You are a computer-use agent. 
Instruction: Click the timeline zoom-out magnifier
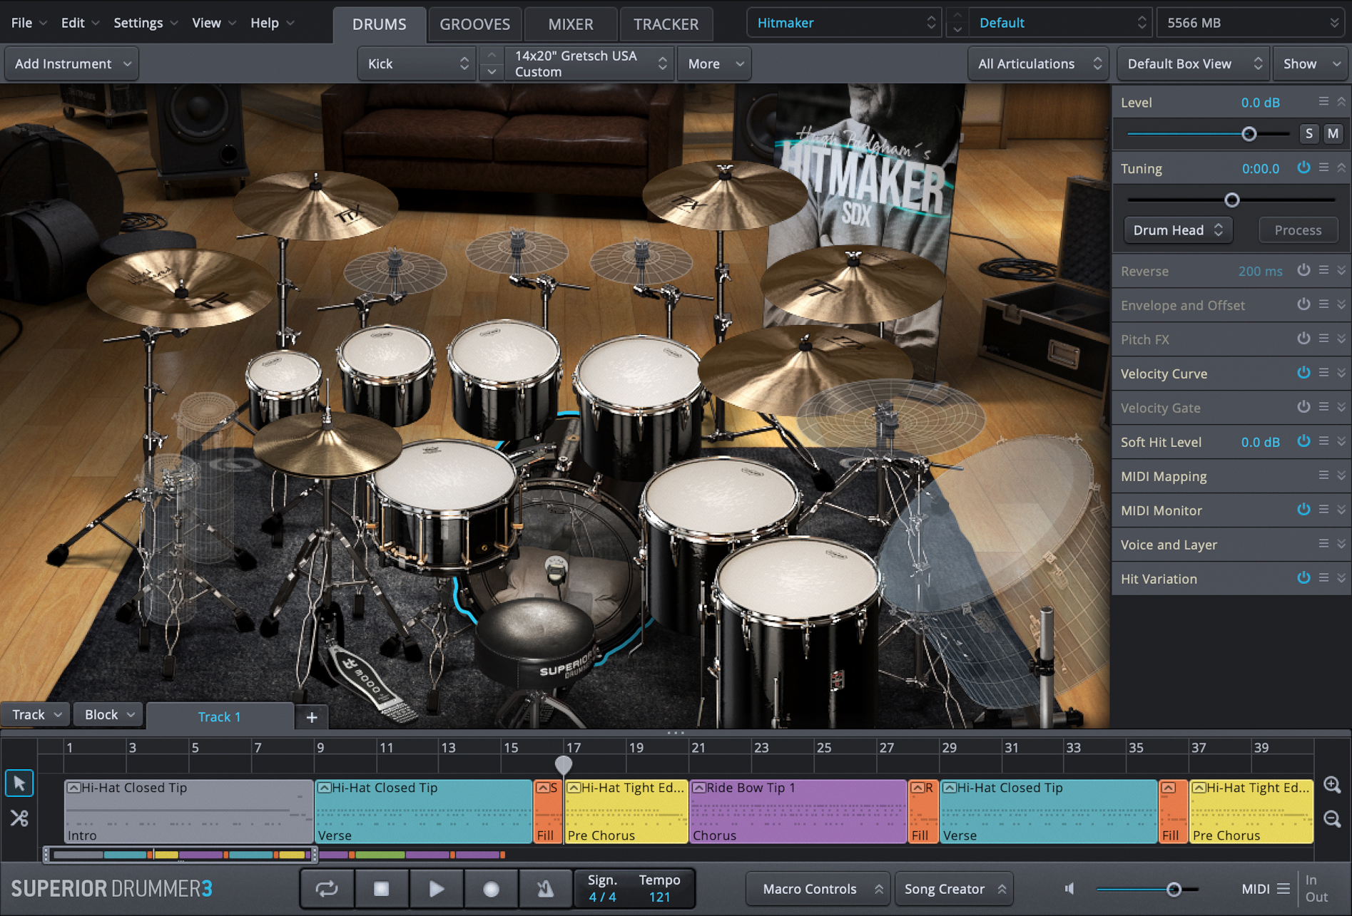pos(1333,818)
